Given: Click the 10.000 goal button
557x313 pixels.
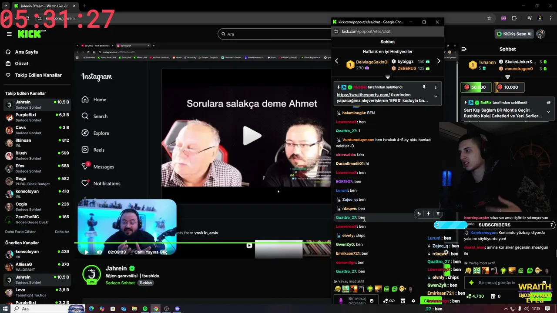Looking at the screenshot, I should coord(508,87).
